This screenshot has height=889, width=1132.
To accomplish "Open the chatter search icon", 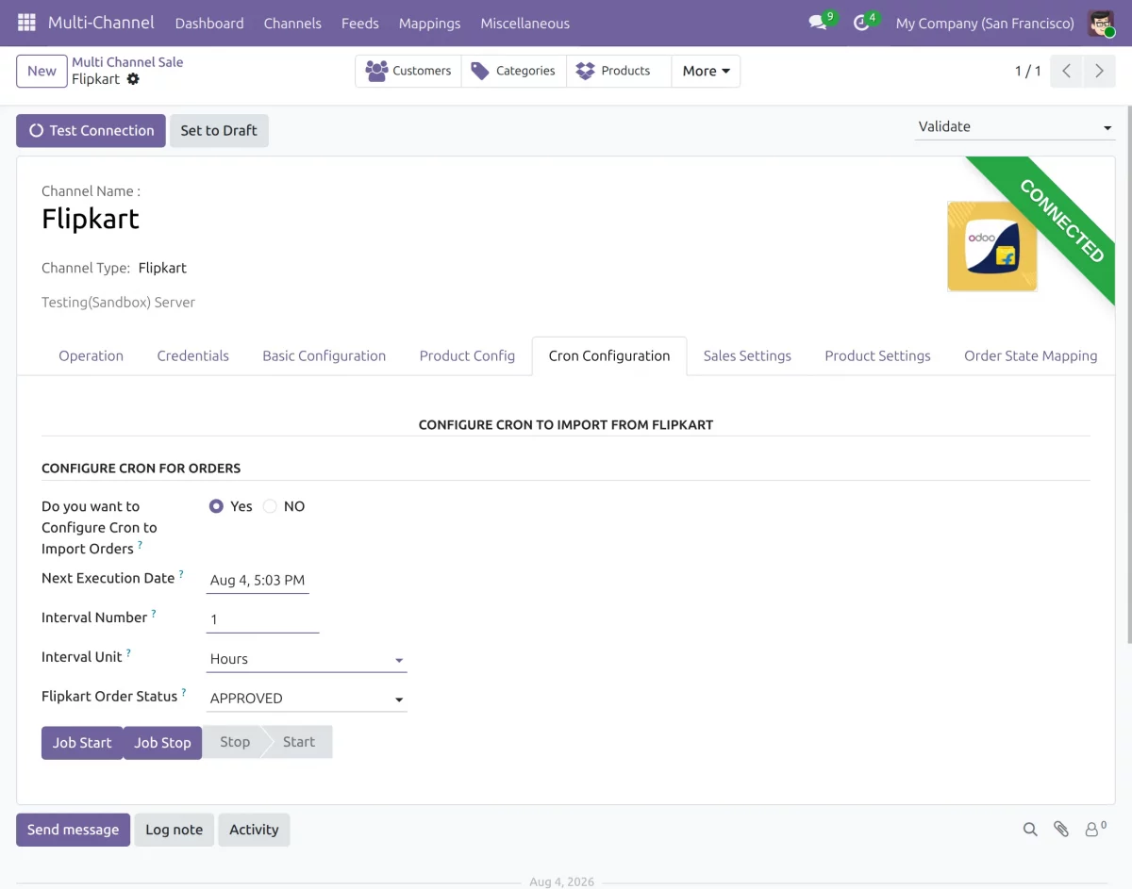I will 1030,830.
